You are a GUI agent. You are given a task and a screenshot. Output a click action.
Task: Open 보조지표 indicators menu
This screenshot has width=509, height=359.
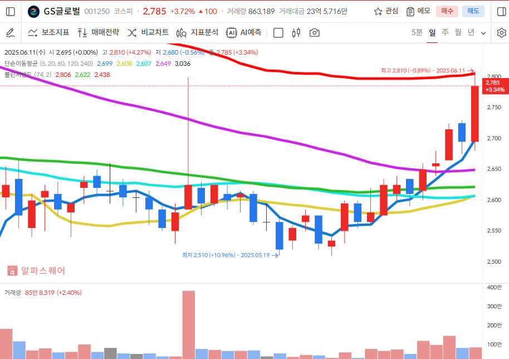[x=48, y=32]
